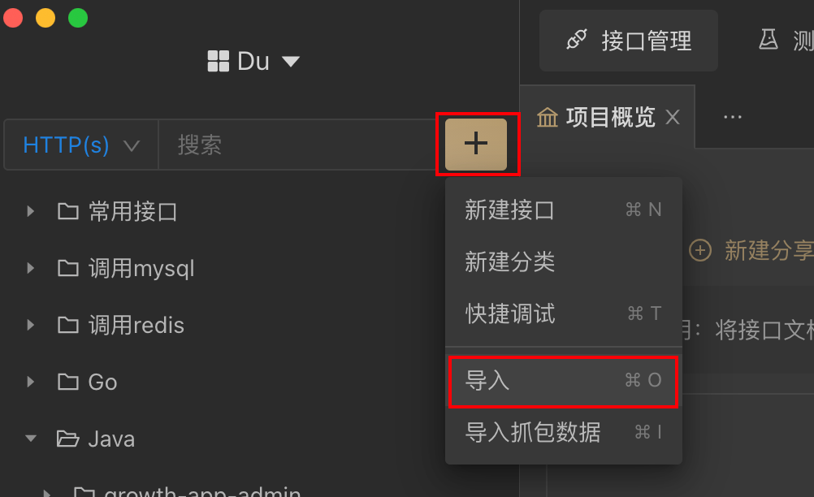This screenshot has width=814, height=497.
Task: Click the open Java folder icon
Action: [x=68, y=439]
